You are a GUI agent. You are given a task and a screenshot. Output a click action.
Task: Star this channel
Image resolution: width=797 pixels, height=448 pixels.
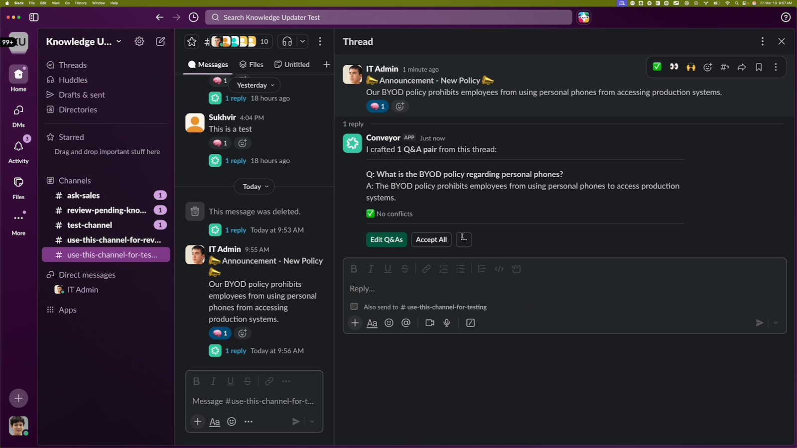(192, 42)
